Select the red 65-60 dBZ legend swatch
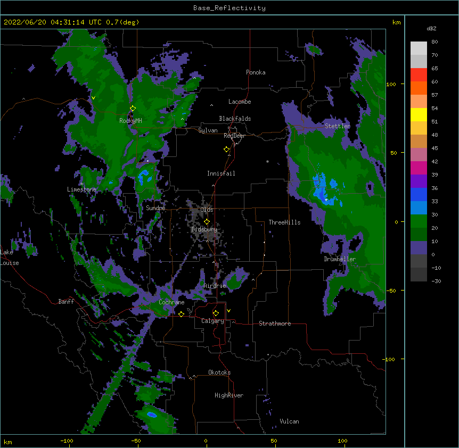459x448 pixels. (419, 74)
